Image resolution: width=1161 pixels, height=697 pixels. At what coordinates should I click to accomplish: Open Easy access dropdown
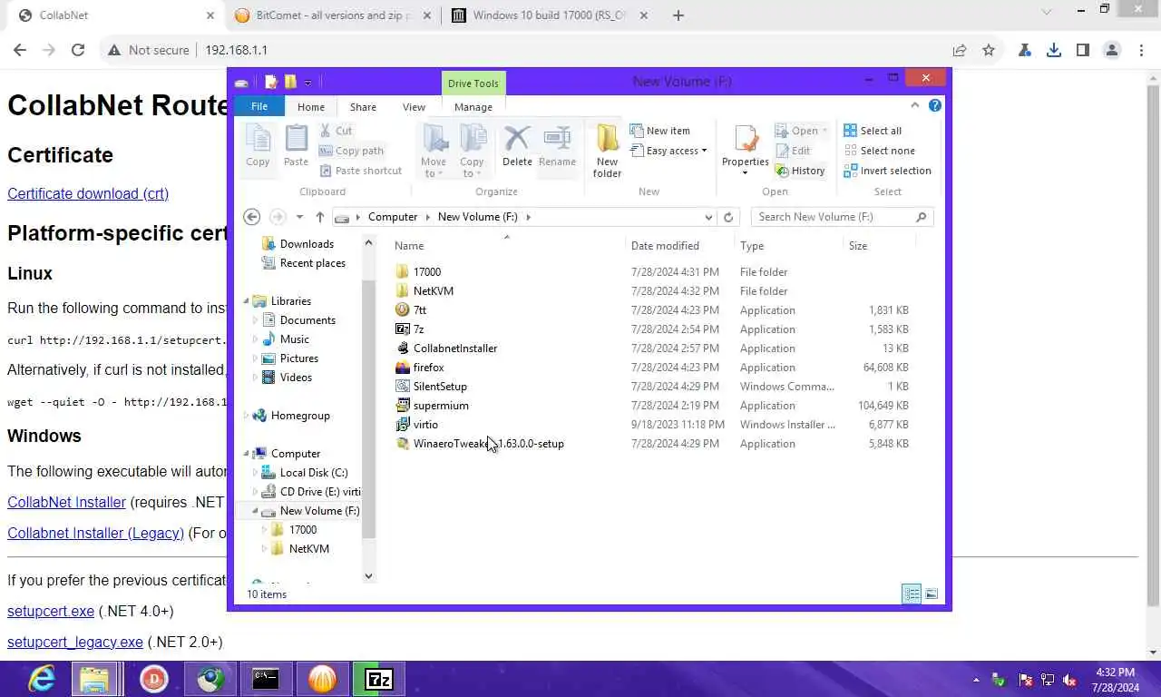668,151
